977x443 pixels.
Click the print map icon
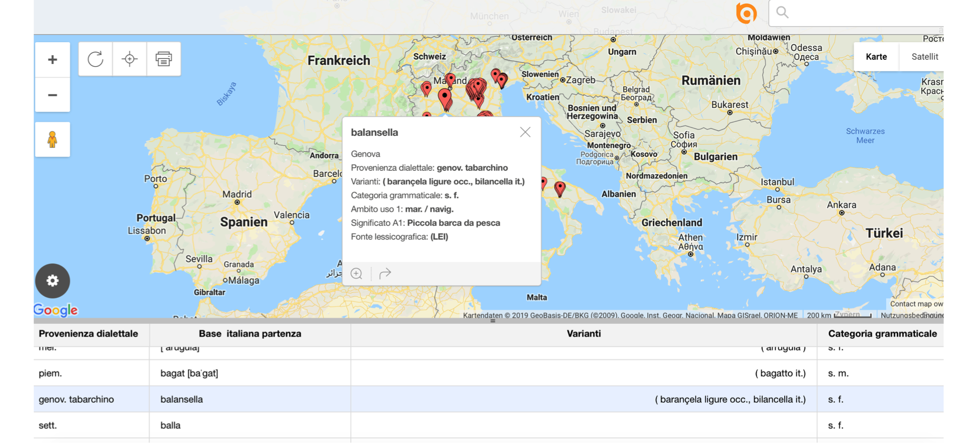pyautogui.click(x=164, y=59)
